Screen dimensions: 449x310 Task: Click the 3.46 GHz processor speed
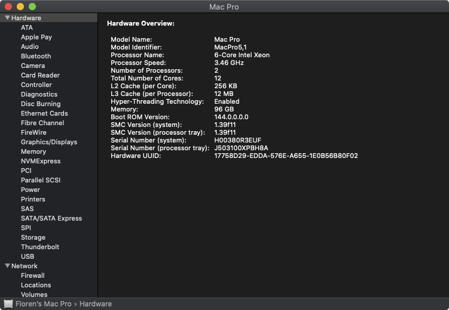point(229,63)
